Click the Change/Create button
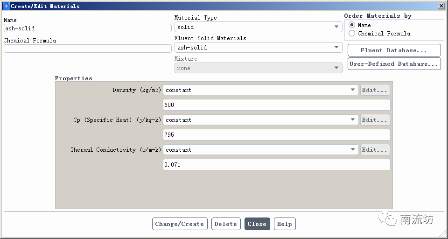Viewport: 448px width, 239px height. (179, 224)
